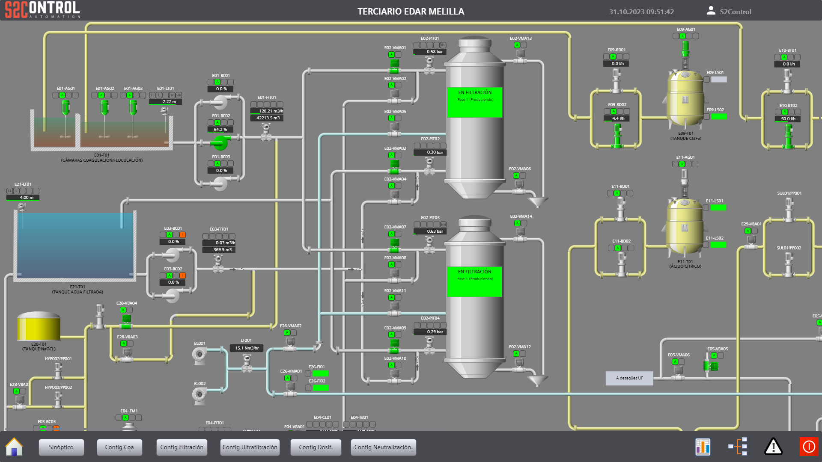Image resolution: width=822 pixels, height=462 pixels.
Task: Click the E05-VBA05 green valve
Action: coord(711,366)
